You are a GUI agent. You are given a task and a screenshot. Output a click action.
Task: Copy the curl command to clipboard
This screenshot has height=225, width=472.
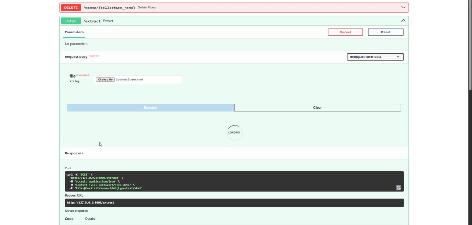398,188
